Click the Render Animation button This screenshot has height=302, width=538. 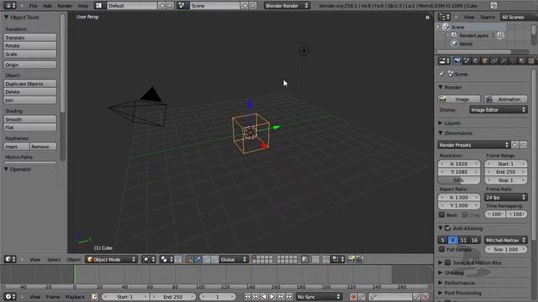coord(506,99)
